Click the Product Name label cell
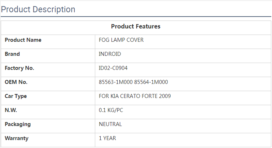Image resolution: width=272 pixels, height=148 pixels. (x=23, y=40)
